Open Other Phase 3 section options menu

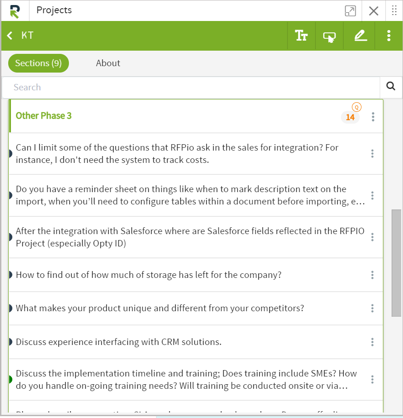point(373,117)
